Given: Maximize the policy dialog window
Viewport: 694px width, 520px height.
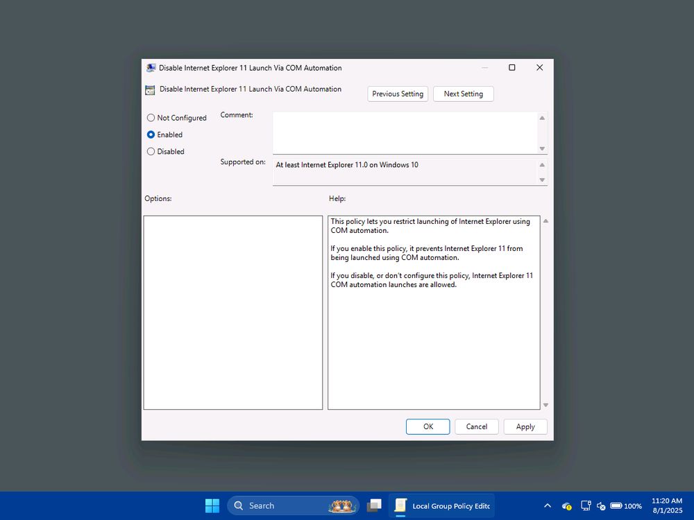Looking at the screenshot, I should point(512,68).
